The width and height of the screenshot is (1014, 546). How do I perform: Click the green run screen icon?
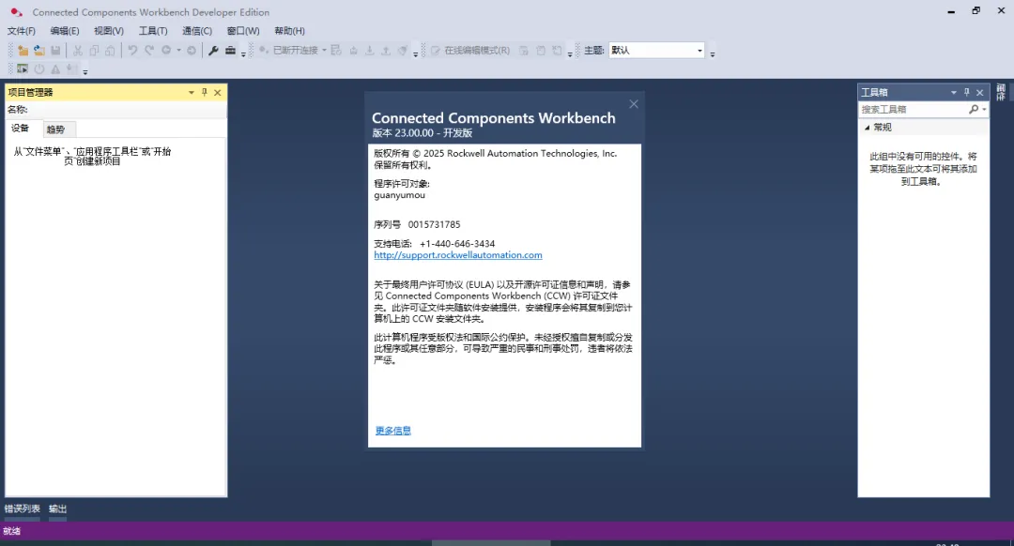tap(23, 68)
